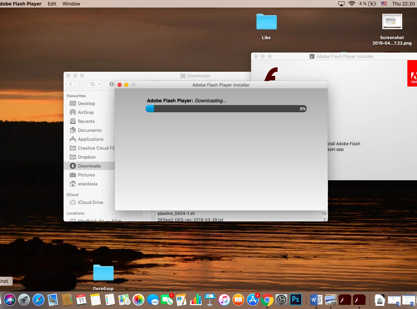Select the Screenshot png file on desktop
This screenshot has height=309, width=417.
pos(392,30)
